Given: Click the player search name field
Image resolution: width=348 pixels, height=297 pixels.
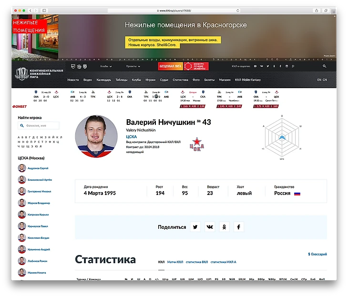Looking at the screenshot, I should [x=41, y=126].
